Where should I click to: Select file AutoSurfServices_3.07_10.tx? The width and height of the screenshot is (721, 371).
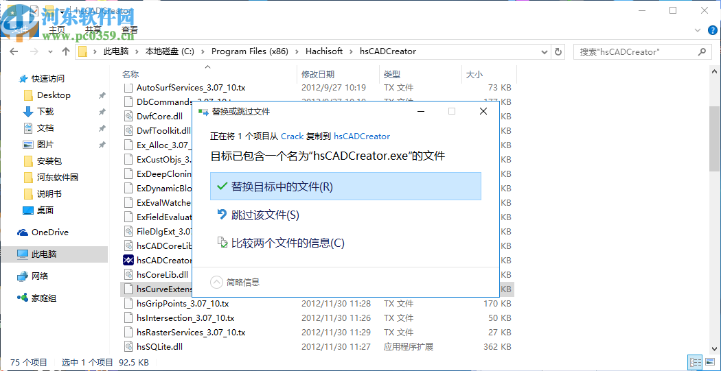[191, 87]
